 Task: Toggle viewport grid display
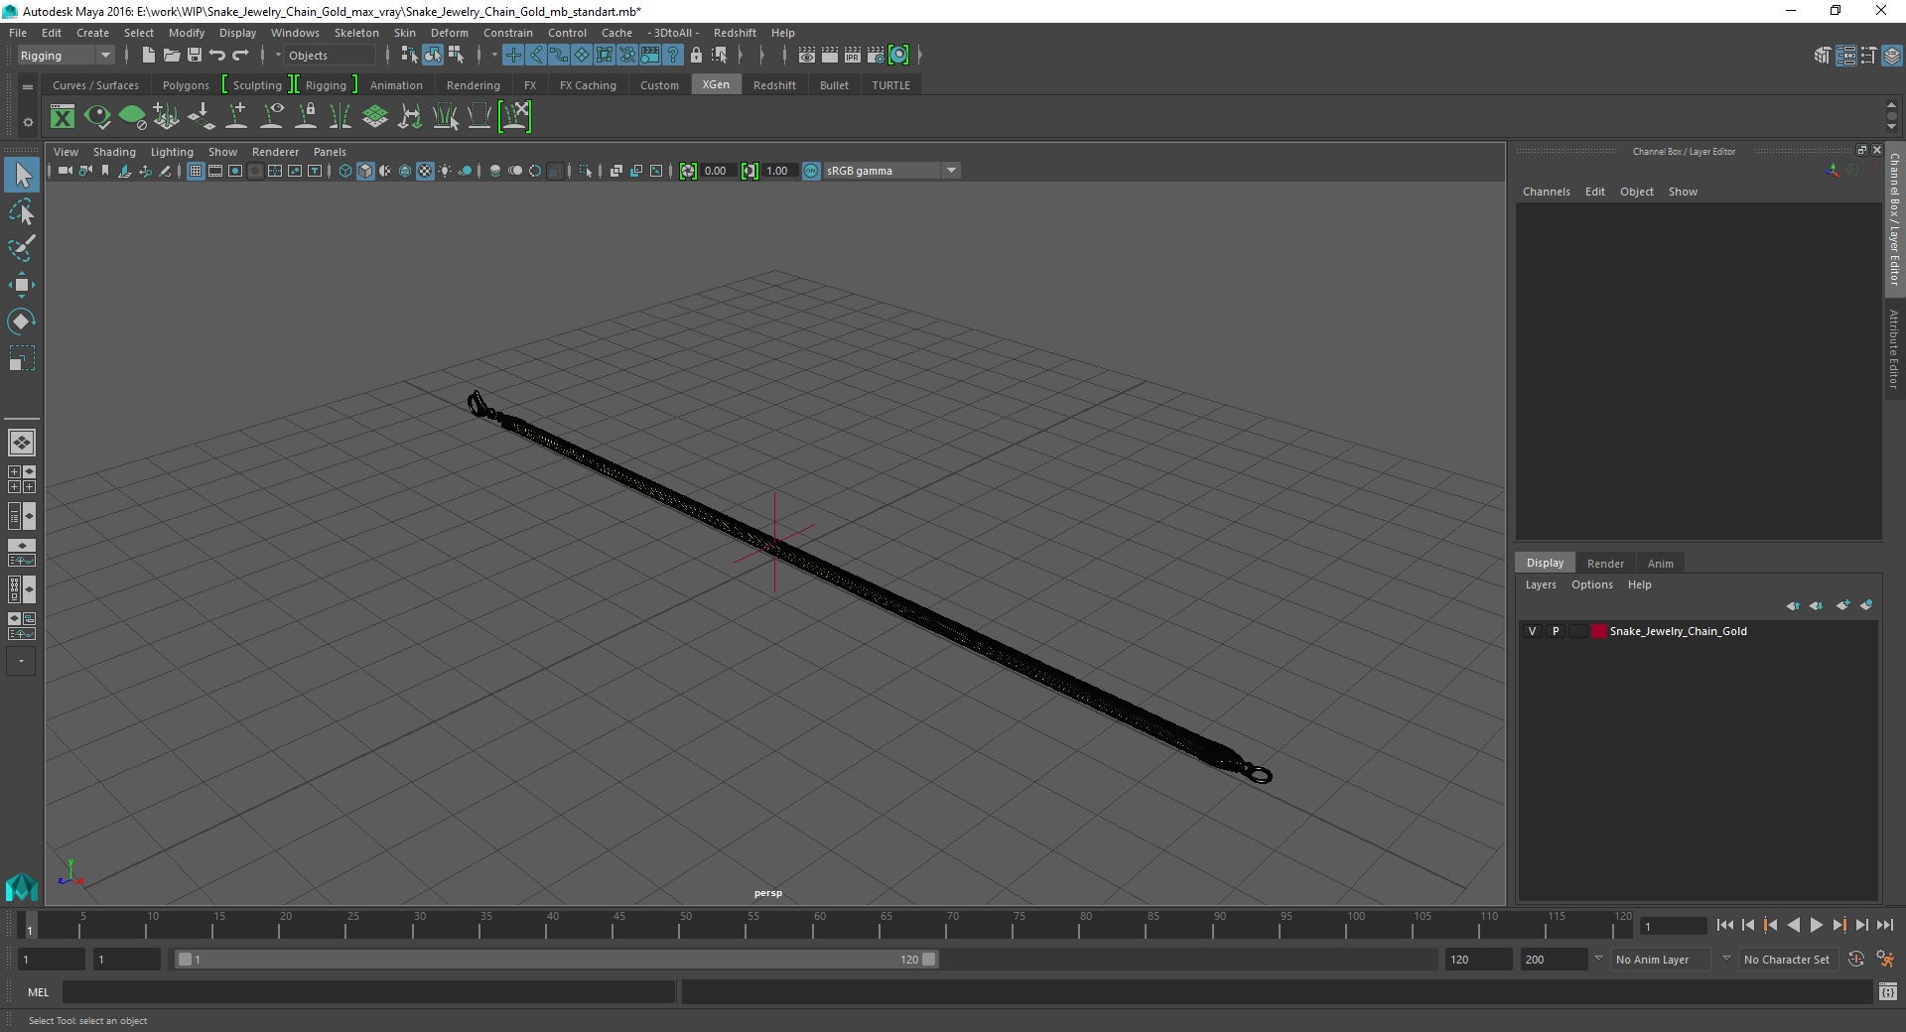(196, 171)
